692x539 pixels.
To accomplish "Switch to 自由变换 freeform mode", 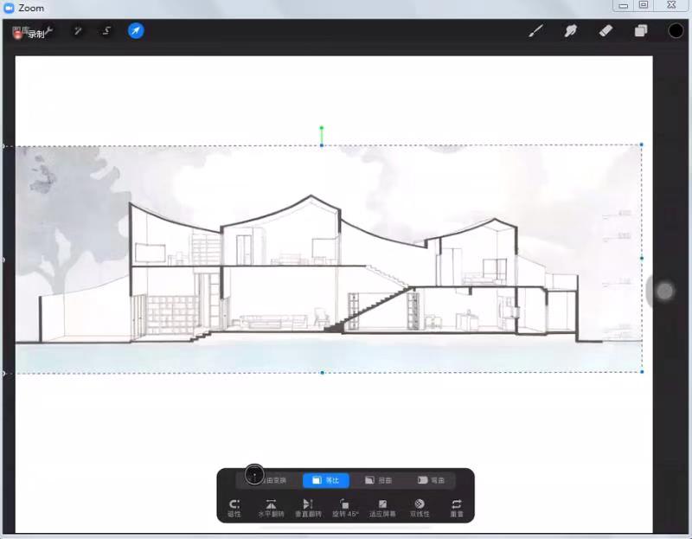I will 269,480.
